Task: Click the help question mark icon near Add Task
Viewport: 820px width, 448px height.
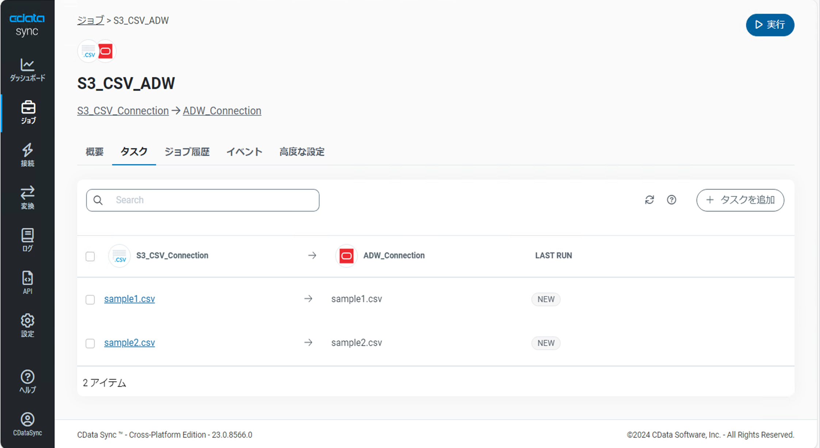Action: click(671, 200)
